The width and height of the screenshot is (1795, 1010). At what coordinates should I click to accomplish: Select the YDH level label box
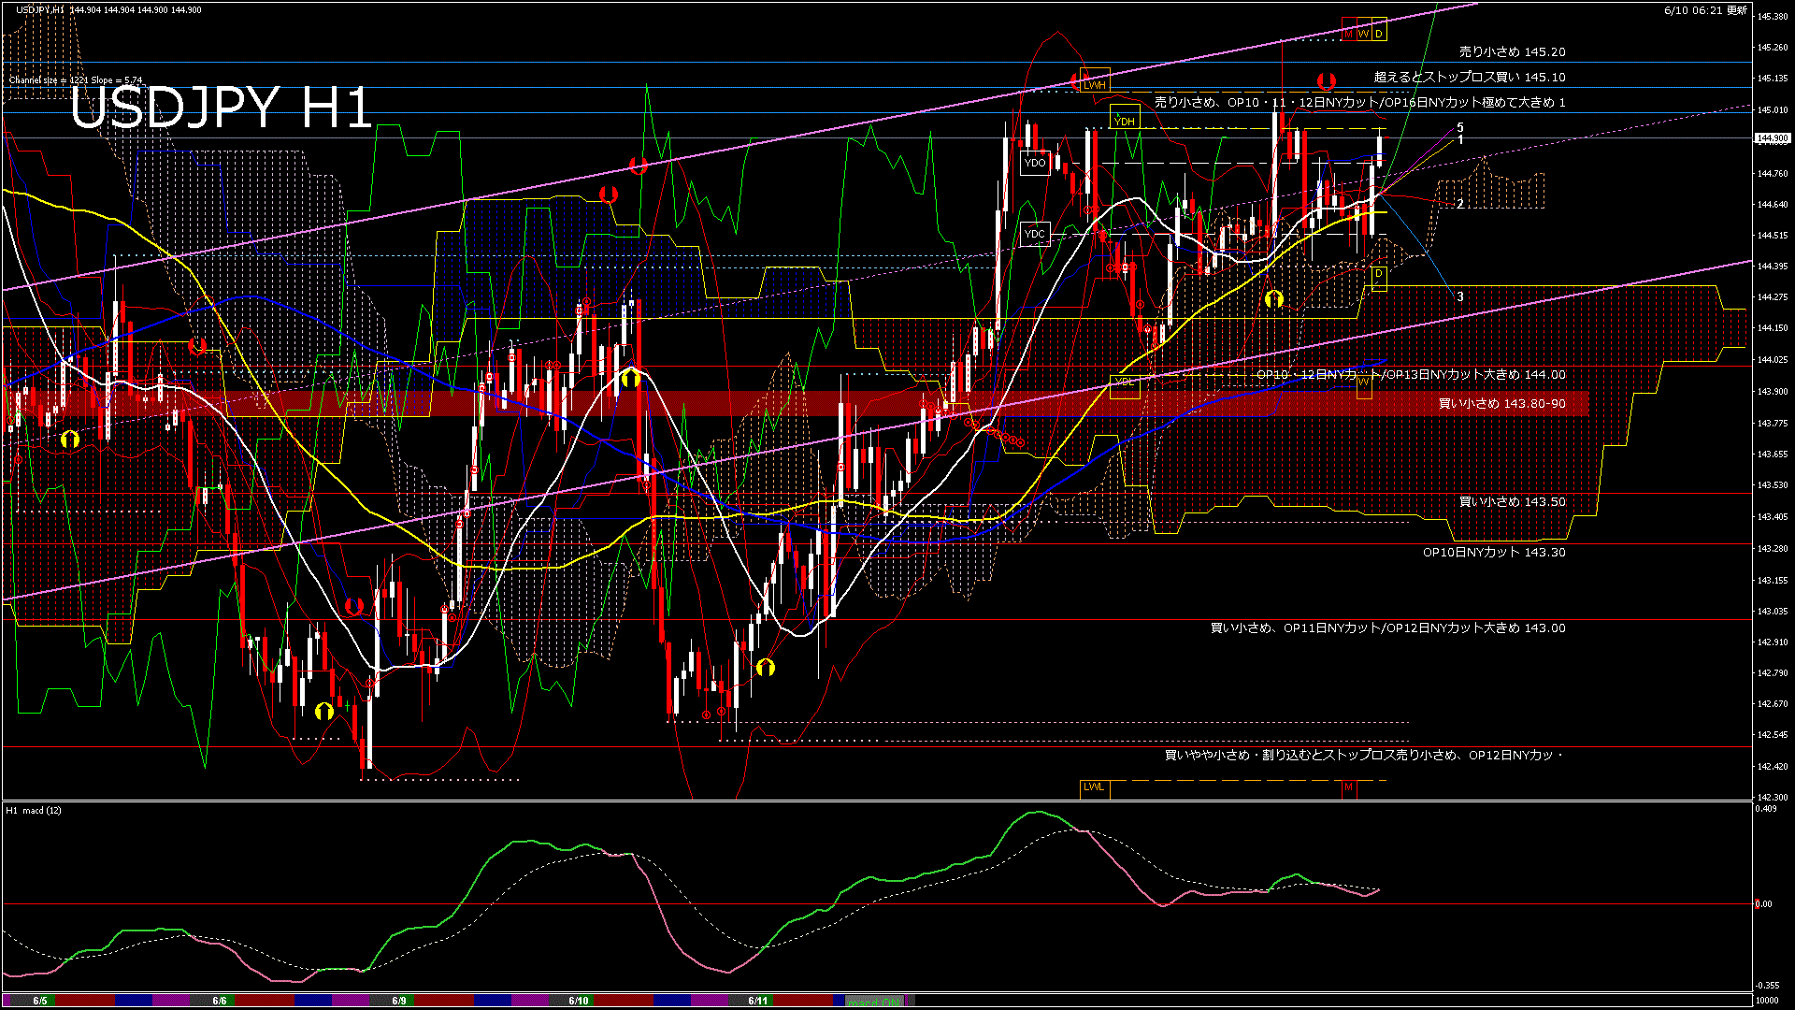[x=1125, y=121]
